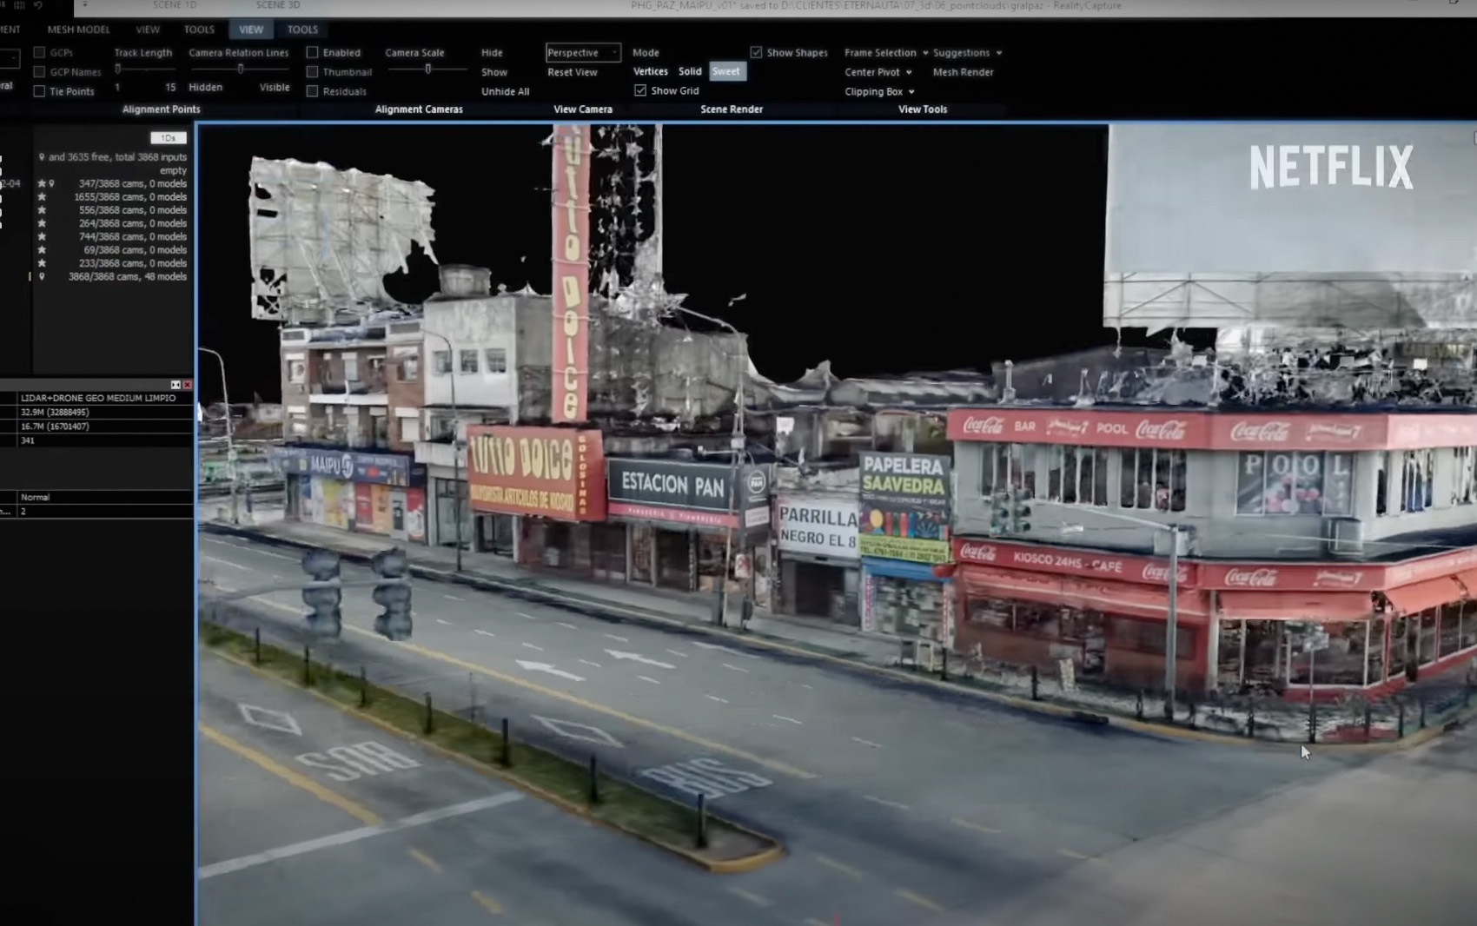Switch to the MESH MODEL ribbon tab

click(78, 30)
